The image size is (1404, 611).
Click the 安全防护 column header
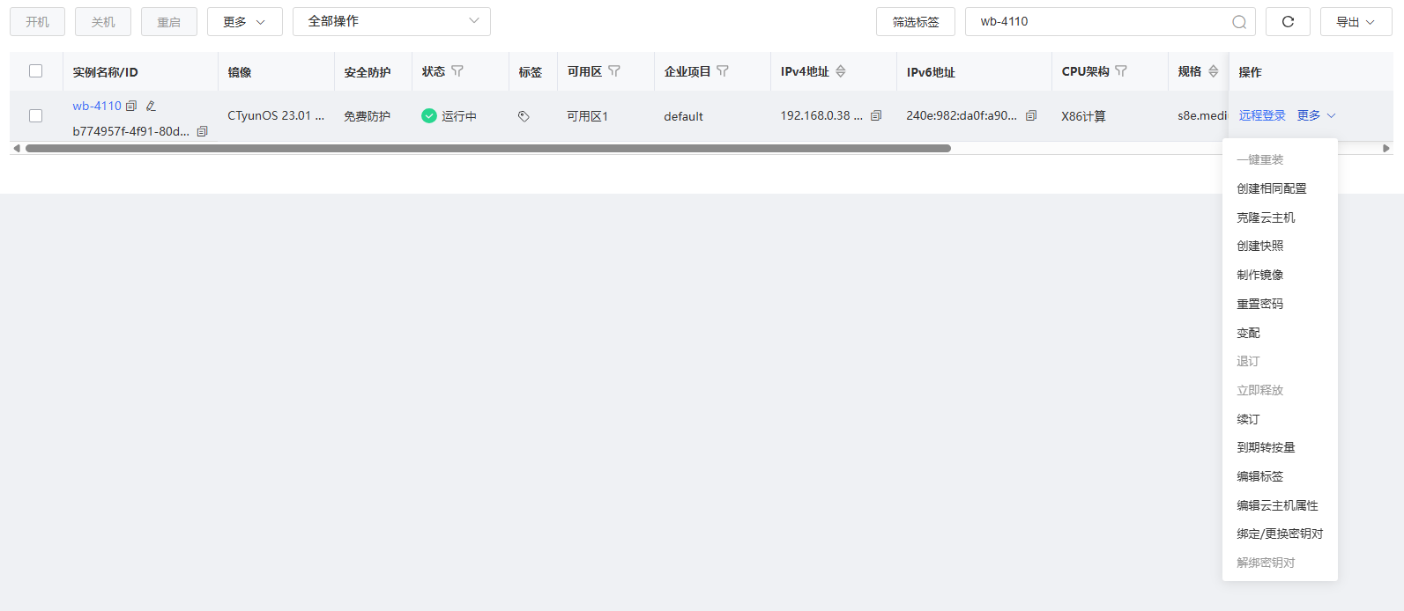tap(368, 72)
